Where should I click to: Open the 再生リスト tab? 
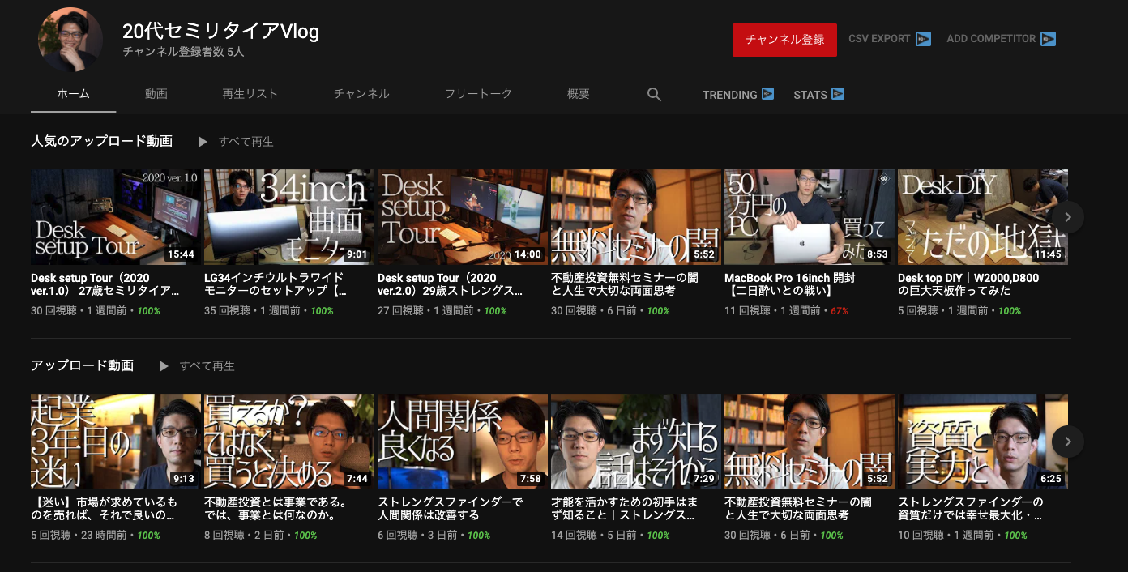pyautogui.click(x=250, y=94)
